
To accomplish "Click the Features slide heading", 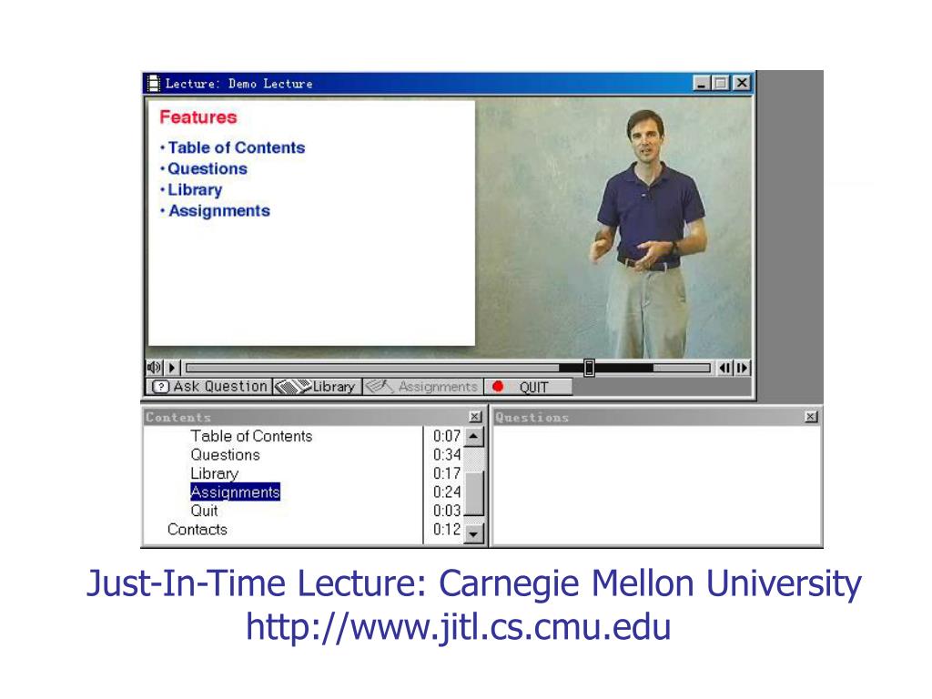I will 198,117.
